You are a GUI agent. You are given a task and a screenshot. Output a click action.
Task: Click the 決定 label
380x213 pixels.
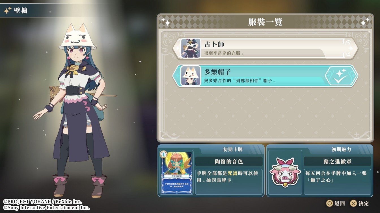[x=364, y=203]
